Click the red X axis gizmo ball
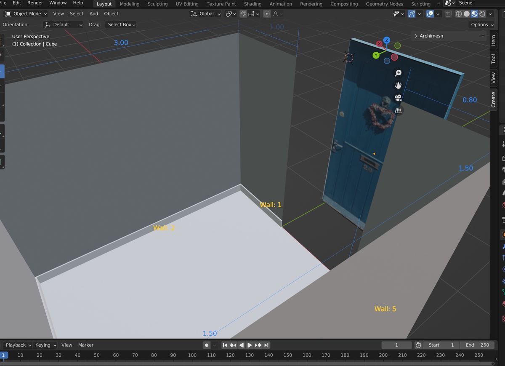This screenshot has width=505, height=366. tap(379, 44)
